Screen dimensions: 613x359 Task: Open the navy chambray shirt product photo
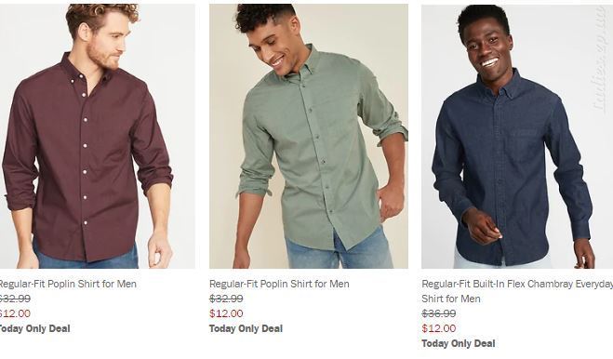517,137
